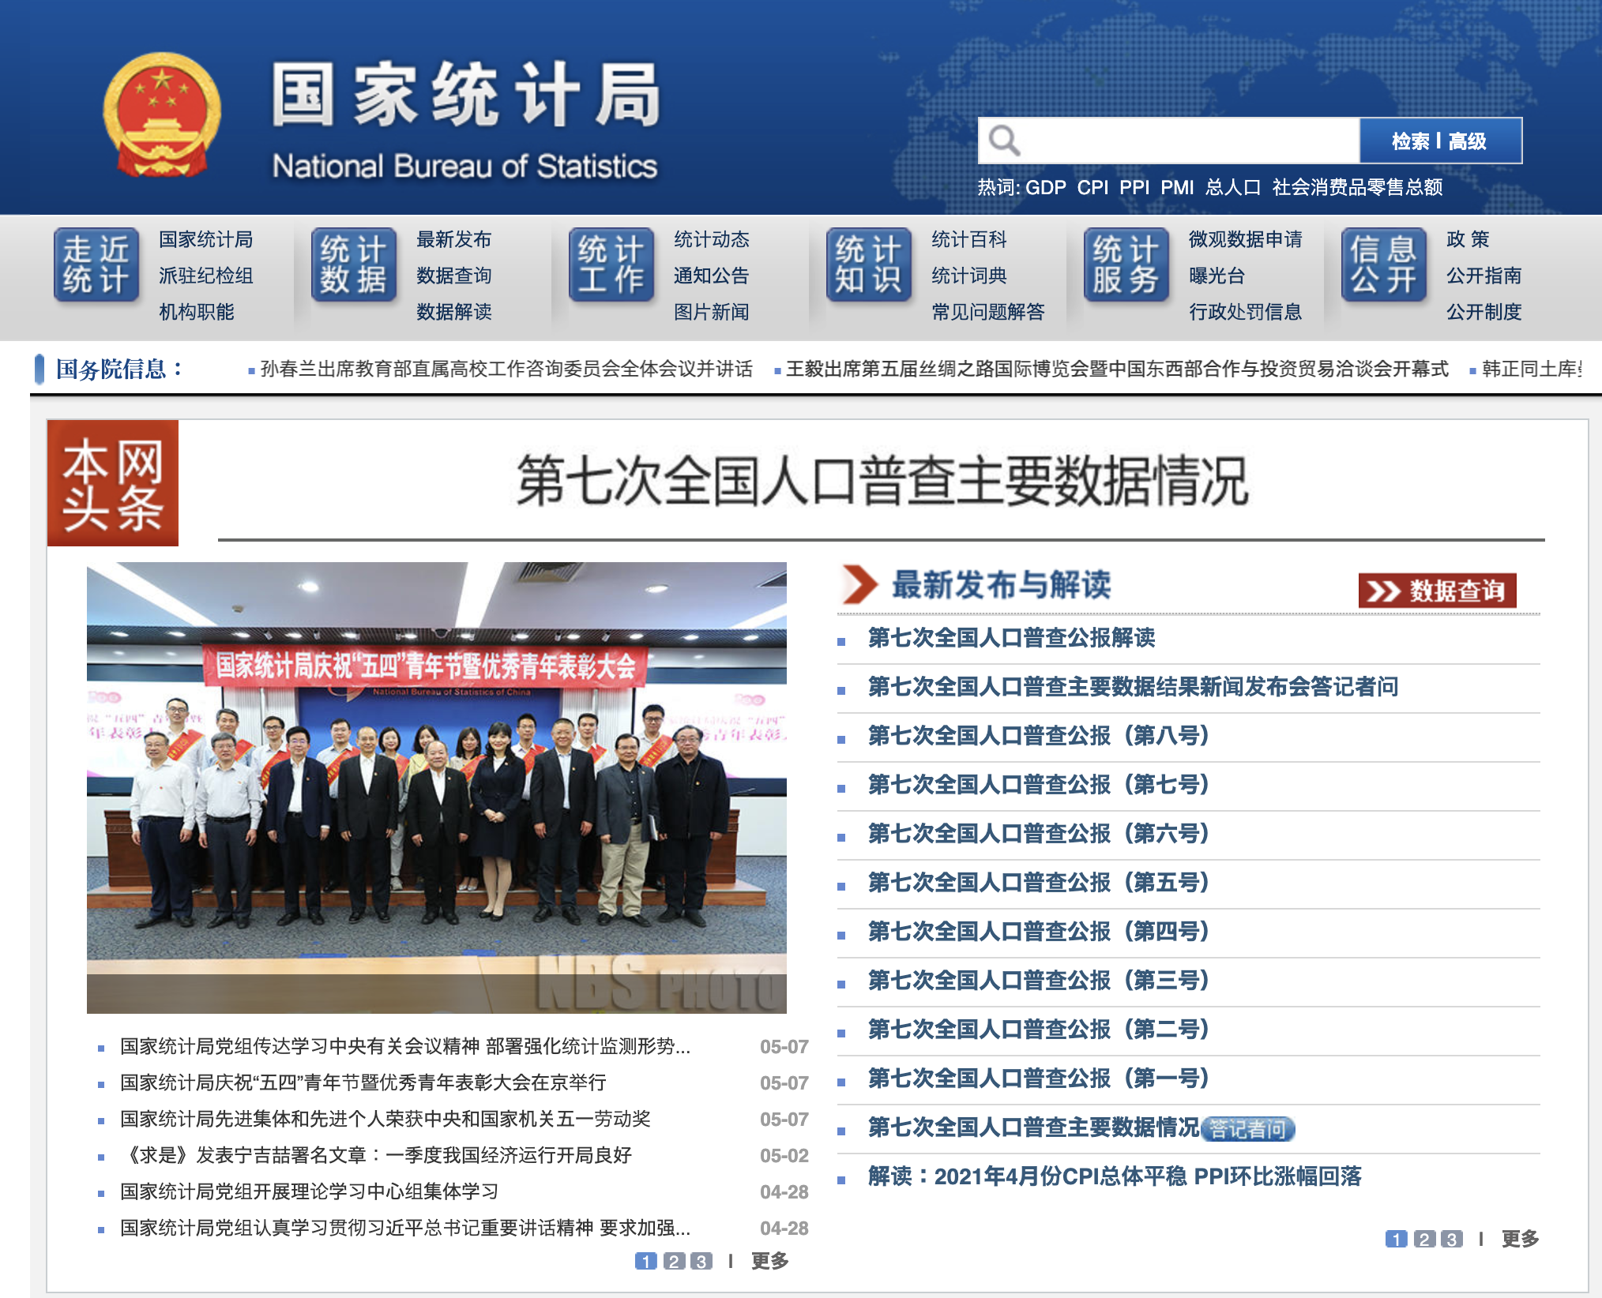Click the red 数据查询 arrow button
Viewport: 1602px width, 1298px height.
[1437, 591]
